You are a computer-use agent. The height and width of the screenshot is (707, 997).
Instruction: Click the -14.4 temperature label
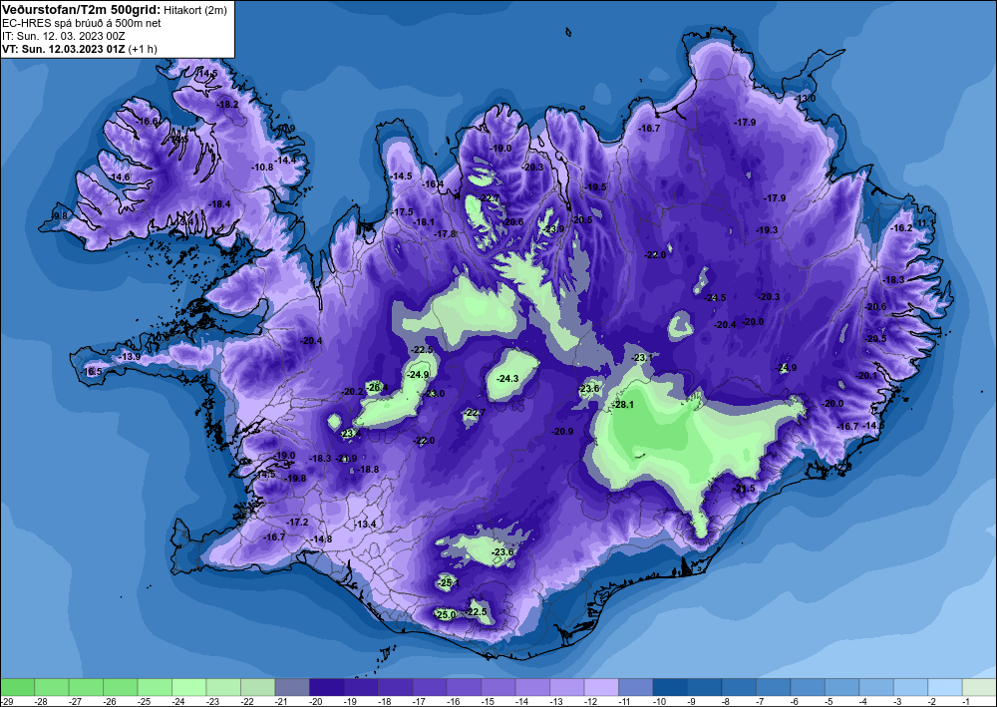pyautogui.click(x=285, y=160)
